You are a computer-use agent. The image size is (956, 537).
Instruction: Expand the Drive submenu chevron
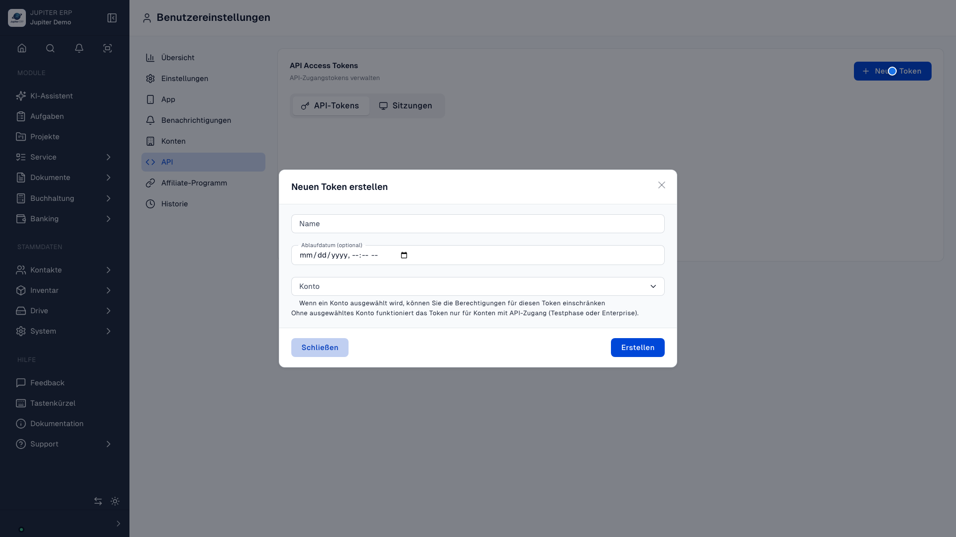pos(109,311)
